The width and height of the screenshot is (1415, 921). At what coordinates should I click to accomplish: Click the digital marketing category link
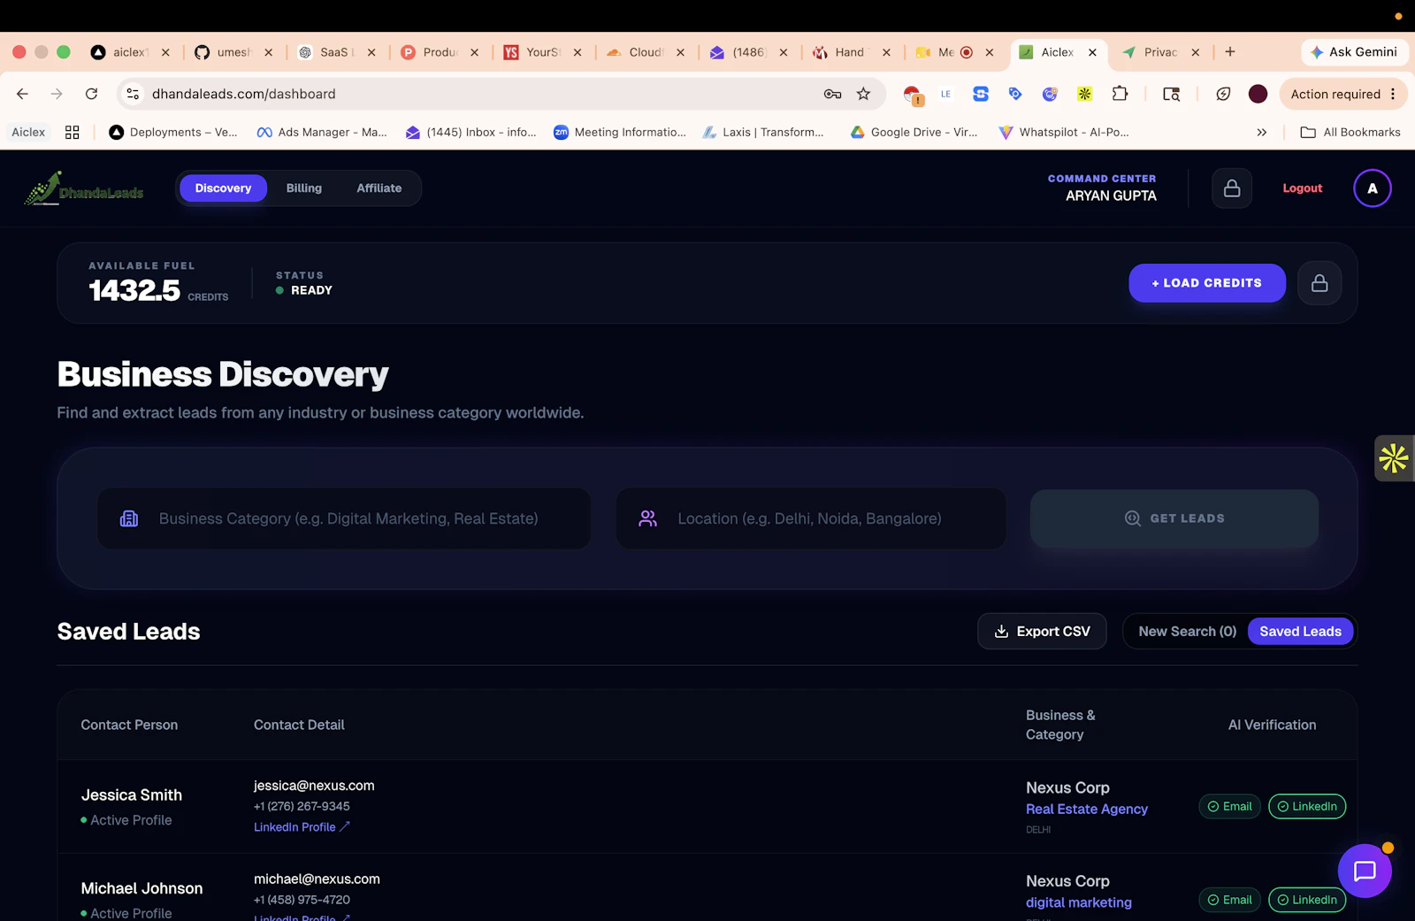[1079, 902]
